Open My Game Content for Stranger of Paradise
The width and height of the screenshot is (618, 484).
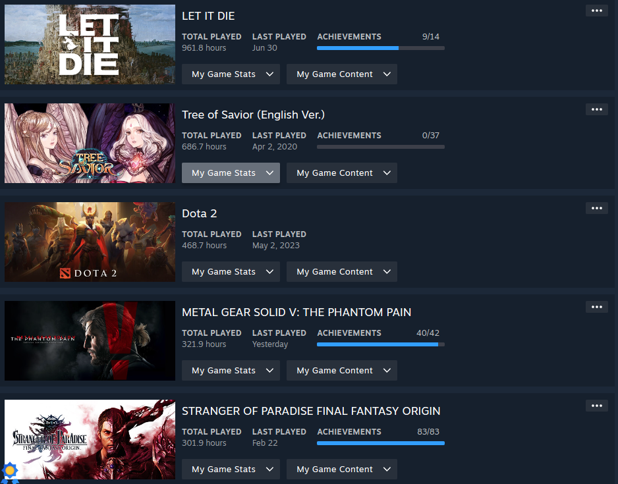(342, 470)
